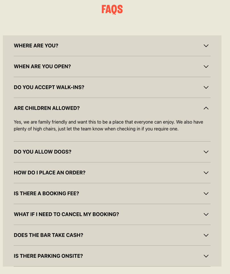Open the 'IS THERE A BOOKING FEE?' item
This screenshot has width=230, height=274.
coord(46,194)
